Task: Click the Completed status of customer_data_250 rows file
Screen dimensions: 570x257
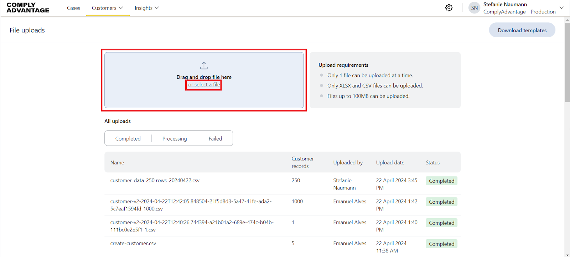Action: 441,181
